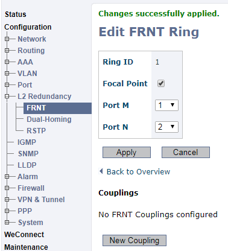Expand the Routing plus icon

coord(7,51)
